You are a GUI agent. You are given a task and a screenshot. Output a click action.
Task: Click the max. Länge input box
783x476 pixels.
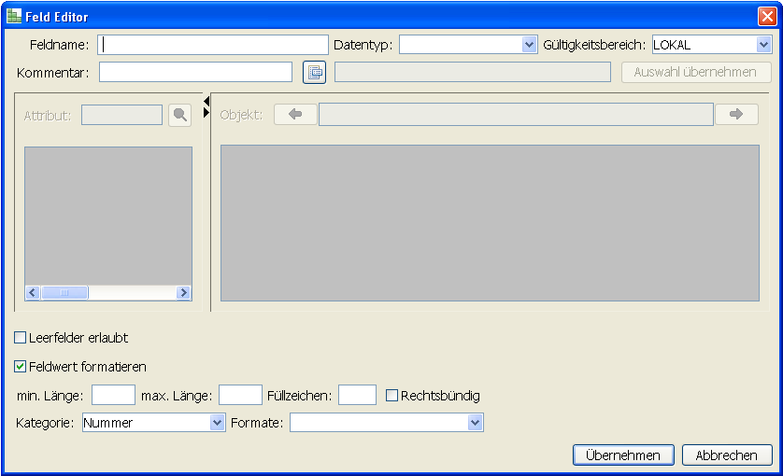[240, 396]
